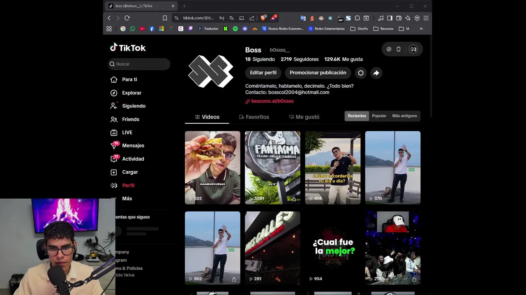Screen dimensions: 526x295
Task: Open Twitch bookmark
Action: pyautogui.click(x=190, y=29)
